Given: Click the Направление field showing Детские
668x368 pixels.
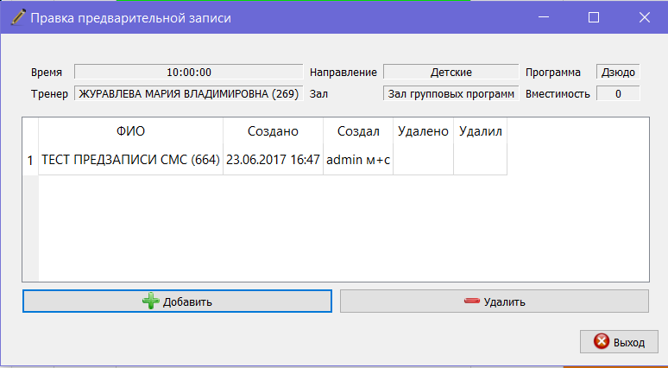Looking at the screenshot, I should pos(451,72).
